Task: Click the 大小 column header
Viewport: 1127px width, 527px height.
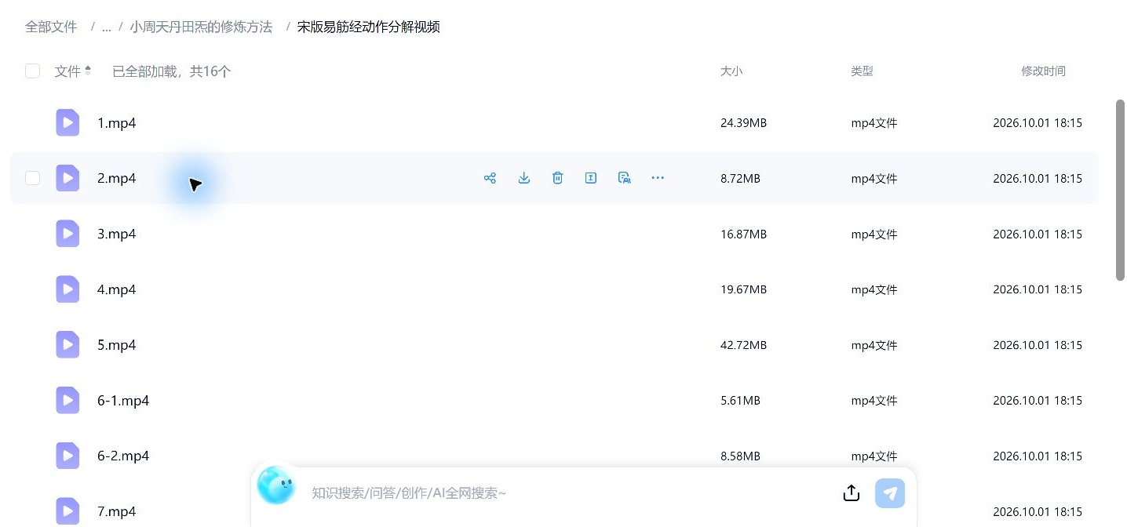Action: (731, 71)
